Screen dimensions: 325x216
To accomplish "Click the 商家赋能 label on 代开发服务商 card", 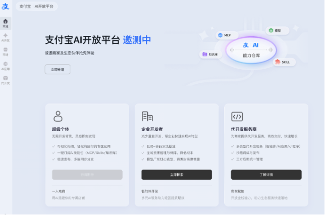I will click(238, 191).
